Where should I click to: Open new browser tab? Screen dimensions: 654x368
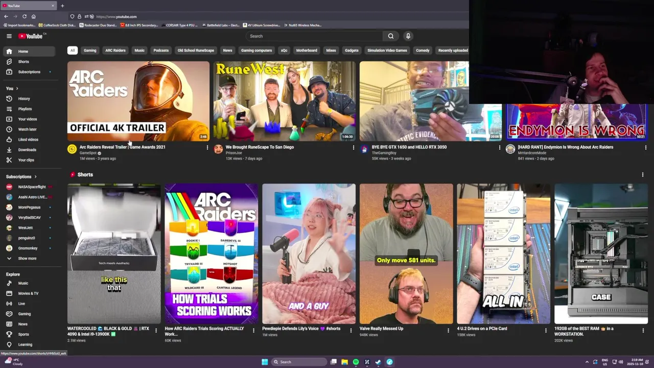[x=62, y=6]
